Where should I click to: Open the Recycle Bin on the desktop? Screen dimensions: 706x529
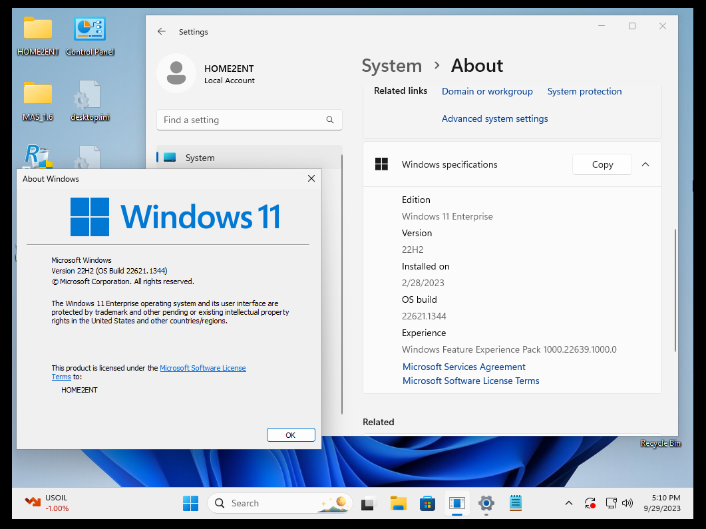point(661,443)
